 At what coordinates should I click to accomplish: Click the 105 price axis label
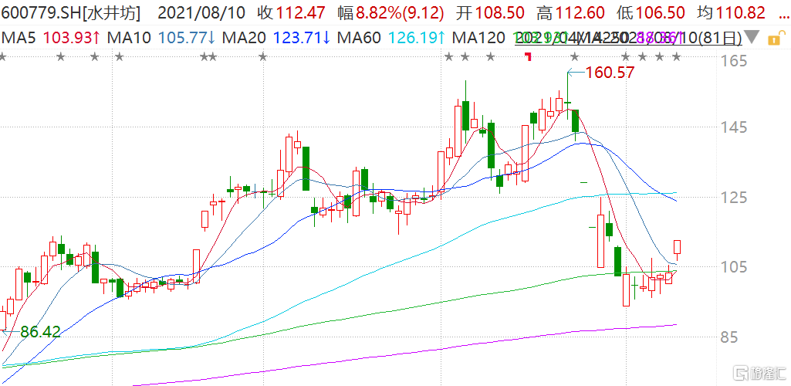point(732,266)
